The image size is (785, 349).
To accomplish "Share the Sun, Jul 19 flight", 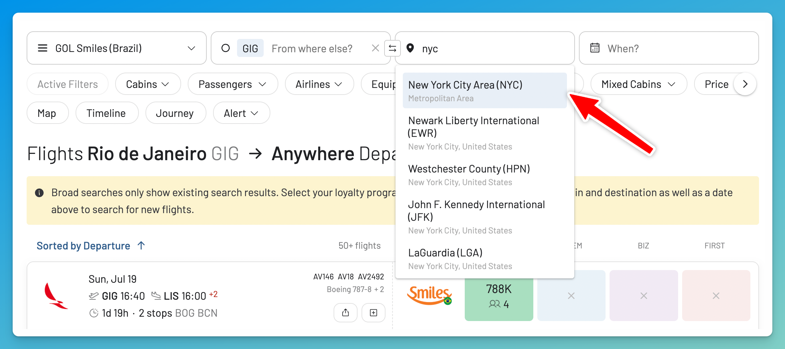I will tap(346, 312).
